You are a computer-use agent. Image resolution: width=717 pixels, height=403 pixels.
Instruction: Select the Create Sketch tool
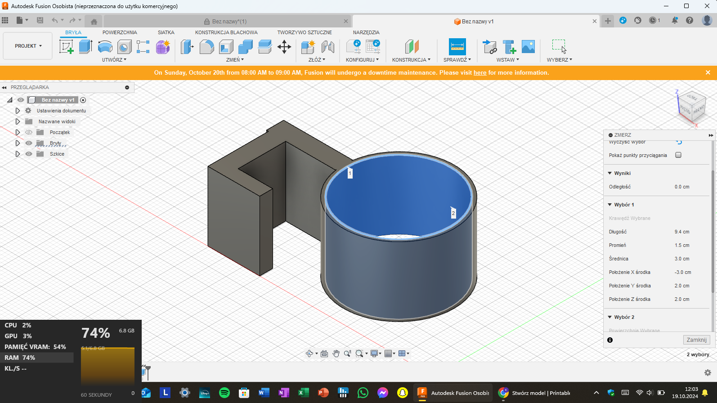click(66, 46)
